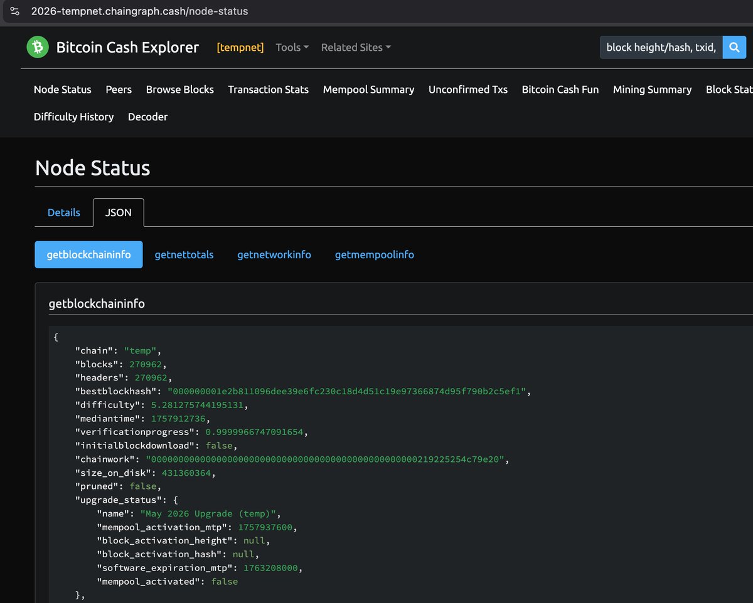Switch to the Details tab
The image size is (753, 603).
[x=64, y=212]
